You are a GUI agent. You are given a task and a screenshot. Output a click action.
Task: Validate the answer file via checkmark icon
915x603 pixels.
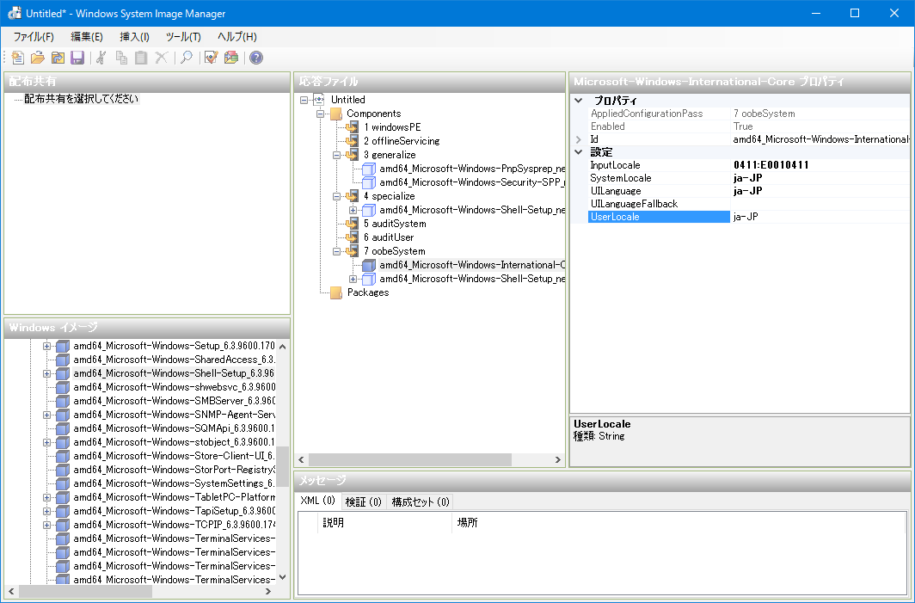(212, 58)
